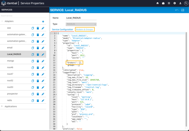Select the redis adapter

pyautogui.click(x=10, y=100)
